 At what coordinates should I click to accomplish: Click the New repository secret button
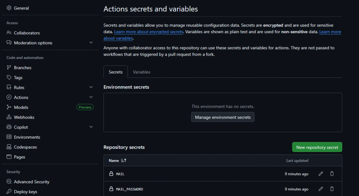coord(317,147)
